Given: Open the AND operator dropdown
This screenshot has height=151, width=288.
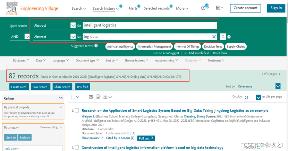Looking at the screenshot, I should (x=27, y=37).
